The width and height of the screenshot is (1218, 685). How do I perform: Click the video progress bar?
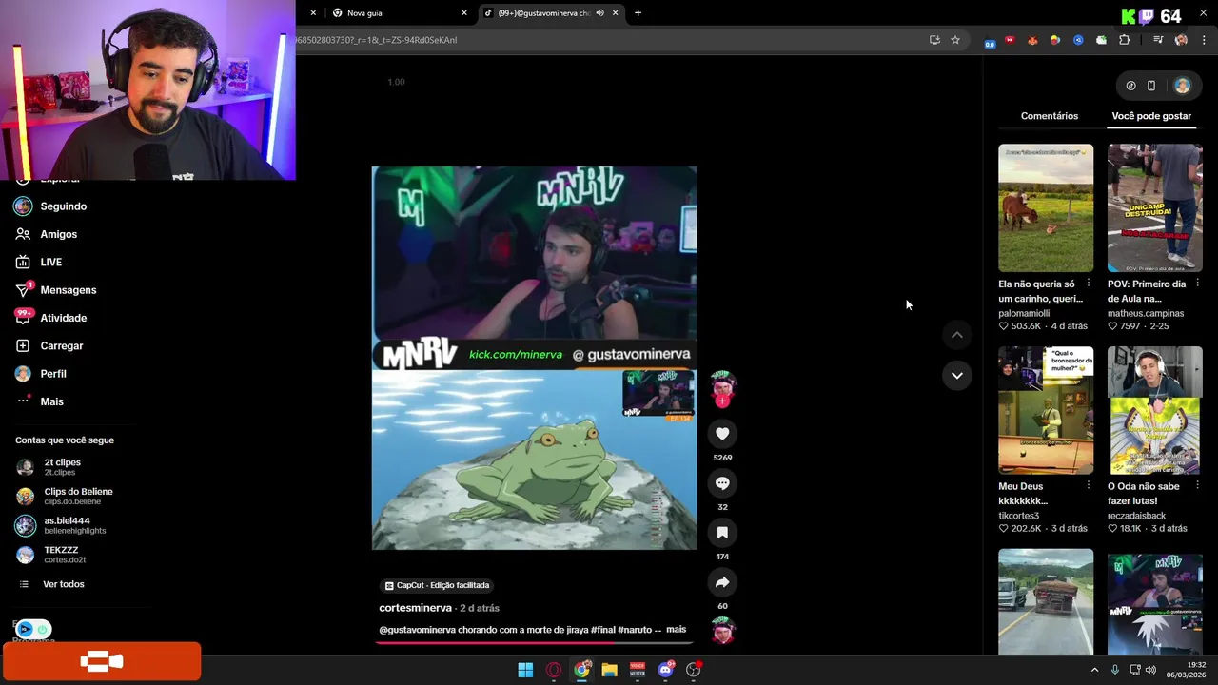click(x=534, y=643)
